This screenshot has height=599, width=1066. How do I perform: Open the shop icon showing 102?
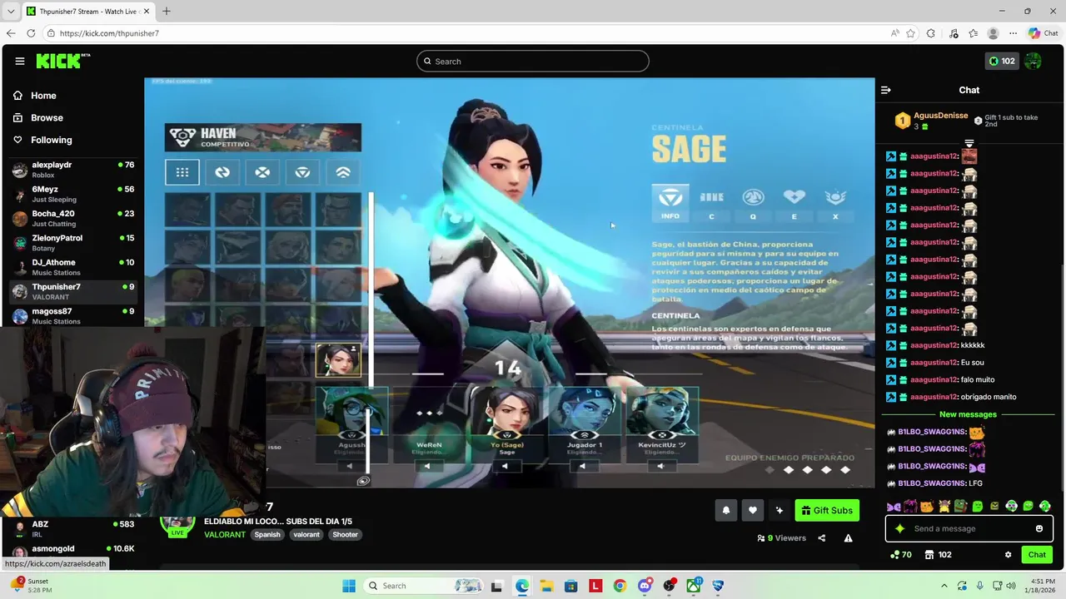pos(938,555)
